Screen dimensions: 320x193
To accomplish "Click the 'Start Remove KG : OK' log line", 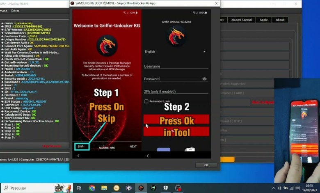I will point(18,118).
